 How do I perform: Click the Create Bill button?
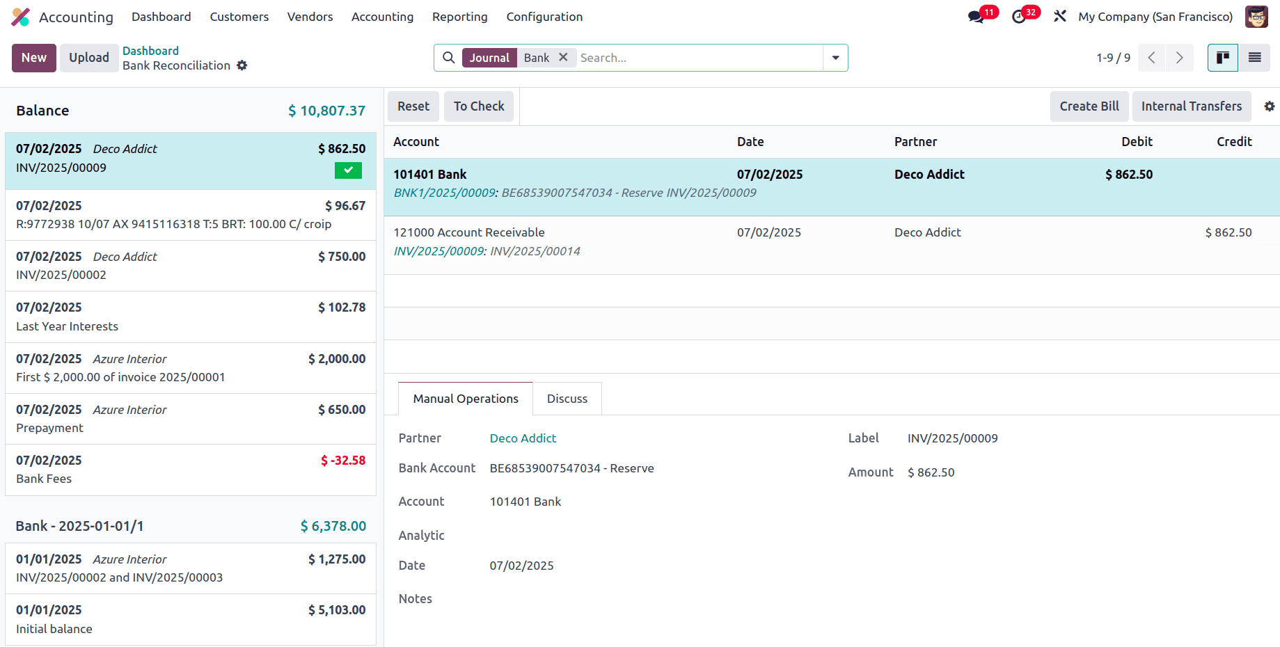(1089, 106)
